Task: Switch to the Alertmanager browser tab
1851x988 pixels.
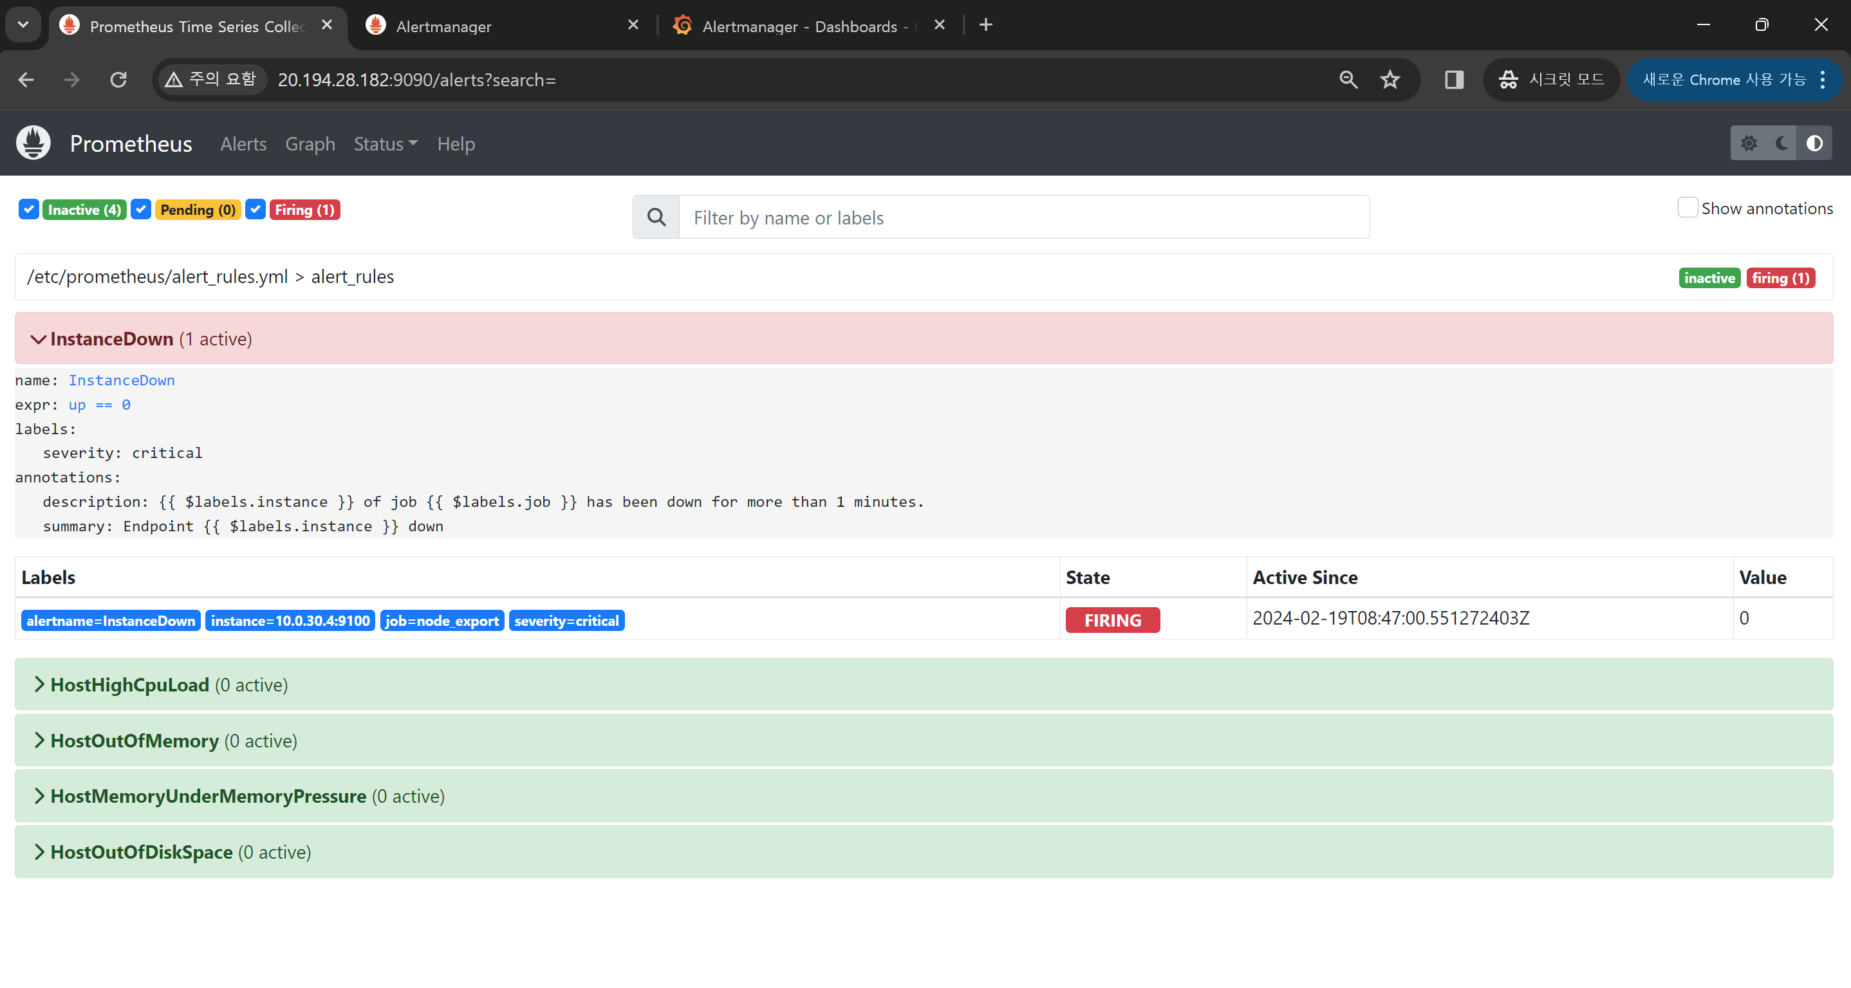Action: (x=443, y=26)
